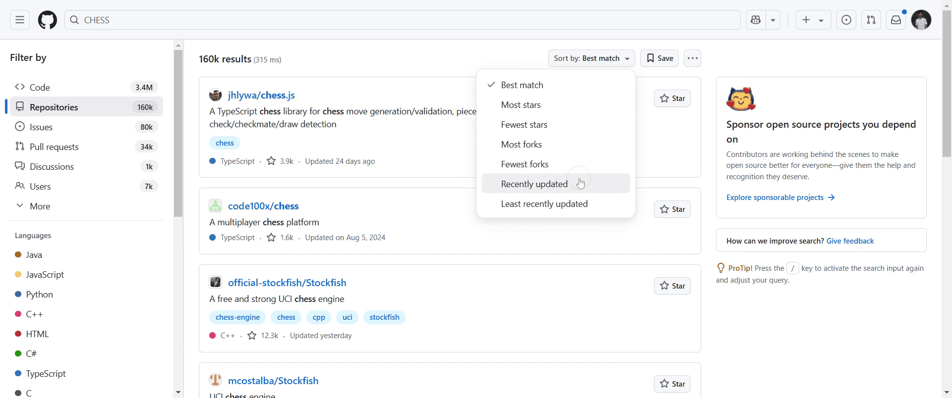Open the Copilot chat icon
952x398 pixels.
click(x=756, y=20)
